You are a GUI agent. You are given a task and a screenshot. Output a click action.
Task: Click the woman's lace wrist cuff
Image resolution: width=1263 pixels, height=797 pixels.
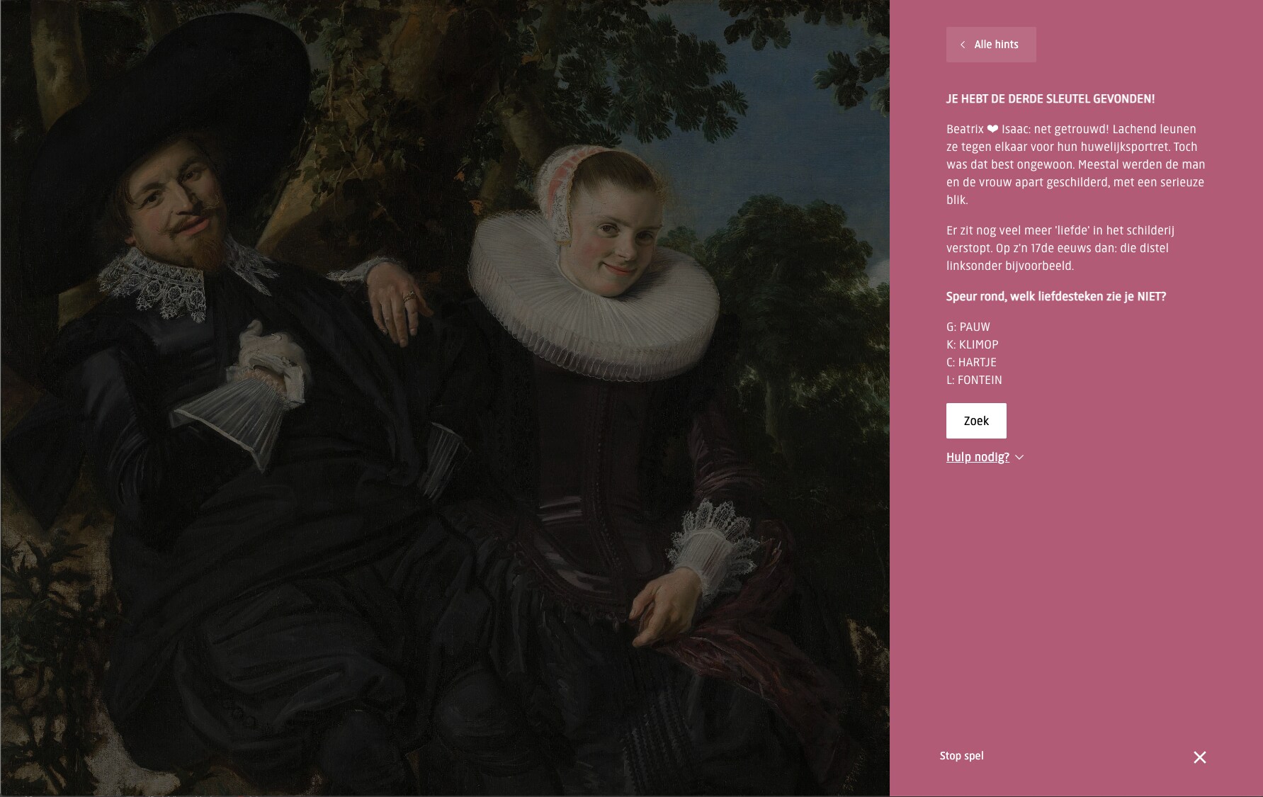point(712,542)
